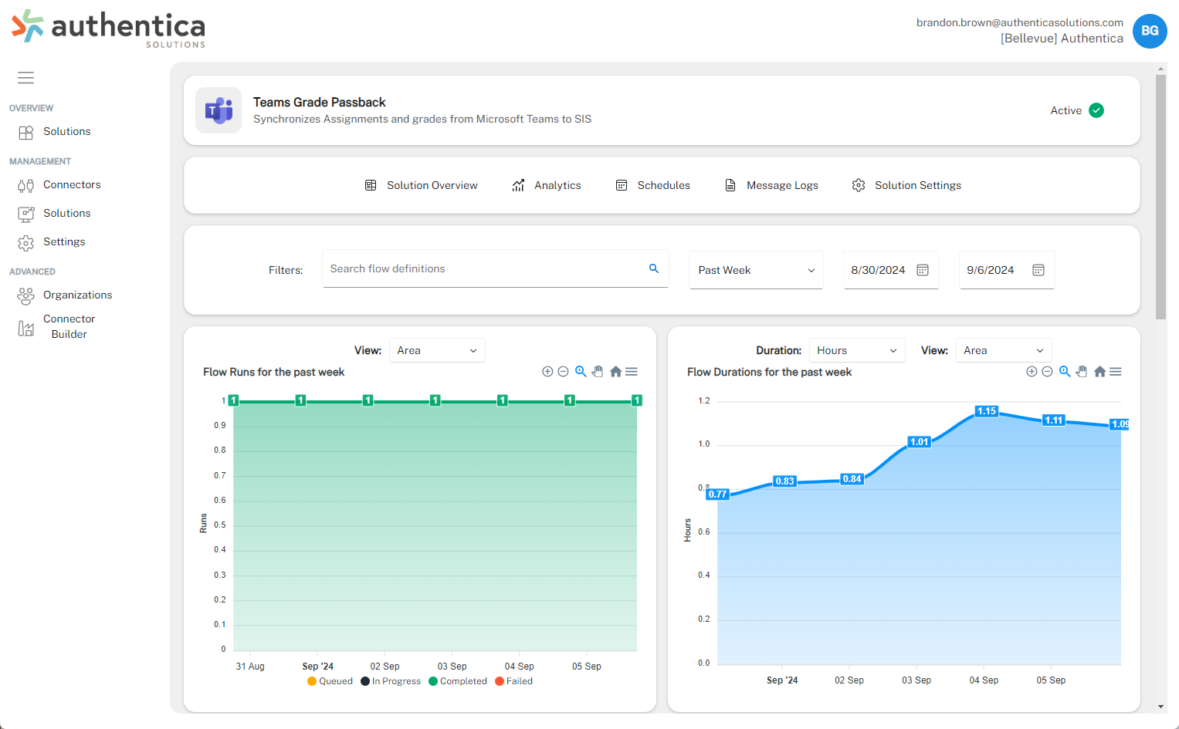Viewport: 1179px width, 729px height.
Task: Reset zoom home on Flow Durations chart
Action: pos(1099,372)
